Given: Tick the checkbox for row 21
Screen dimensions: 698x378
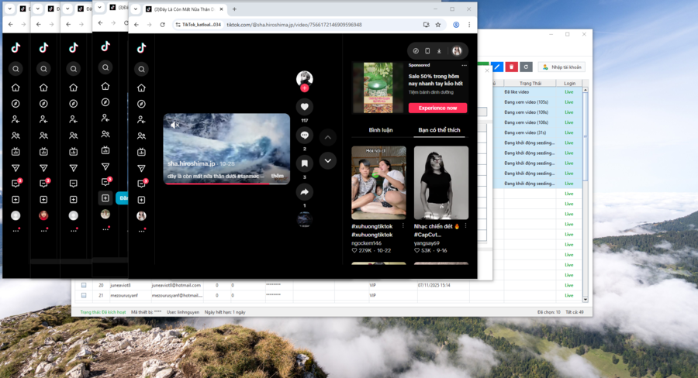Looking at the screenshot, I should click(x=84, y=295).
